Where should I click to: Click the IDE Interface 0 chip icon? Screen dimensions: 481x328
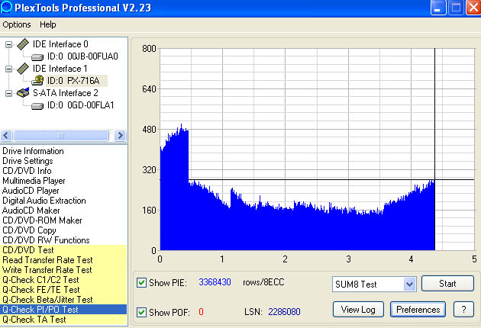pyautogui.click(x=23, y=44)
